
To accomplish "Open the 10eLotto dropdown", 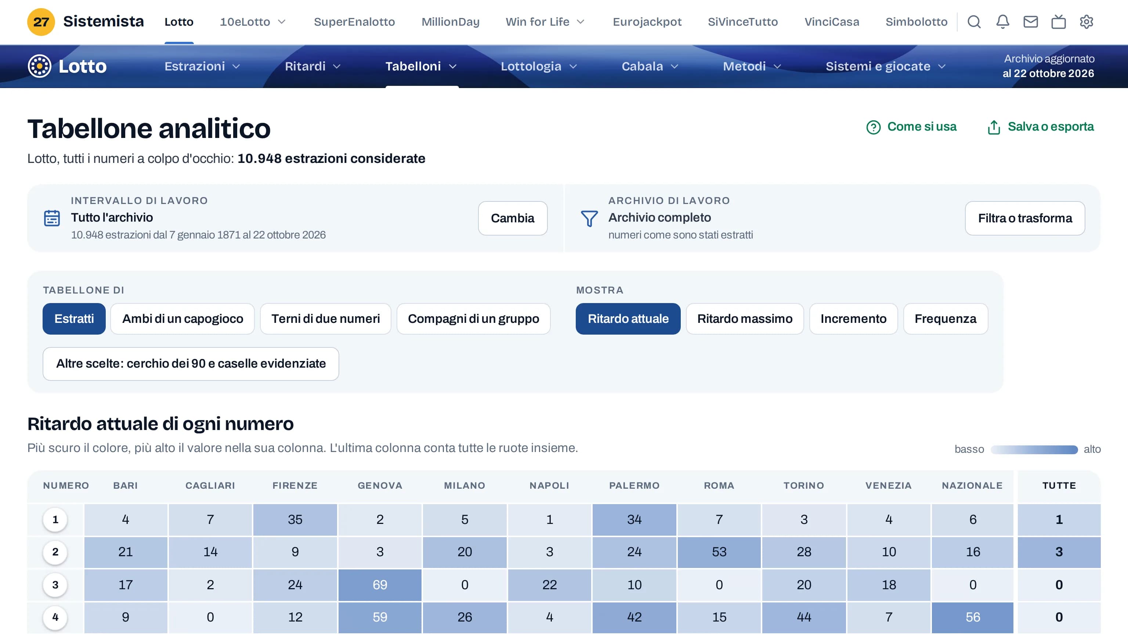I will click(253, 21).
